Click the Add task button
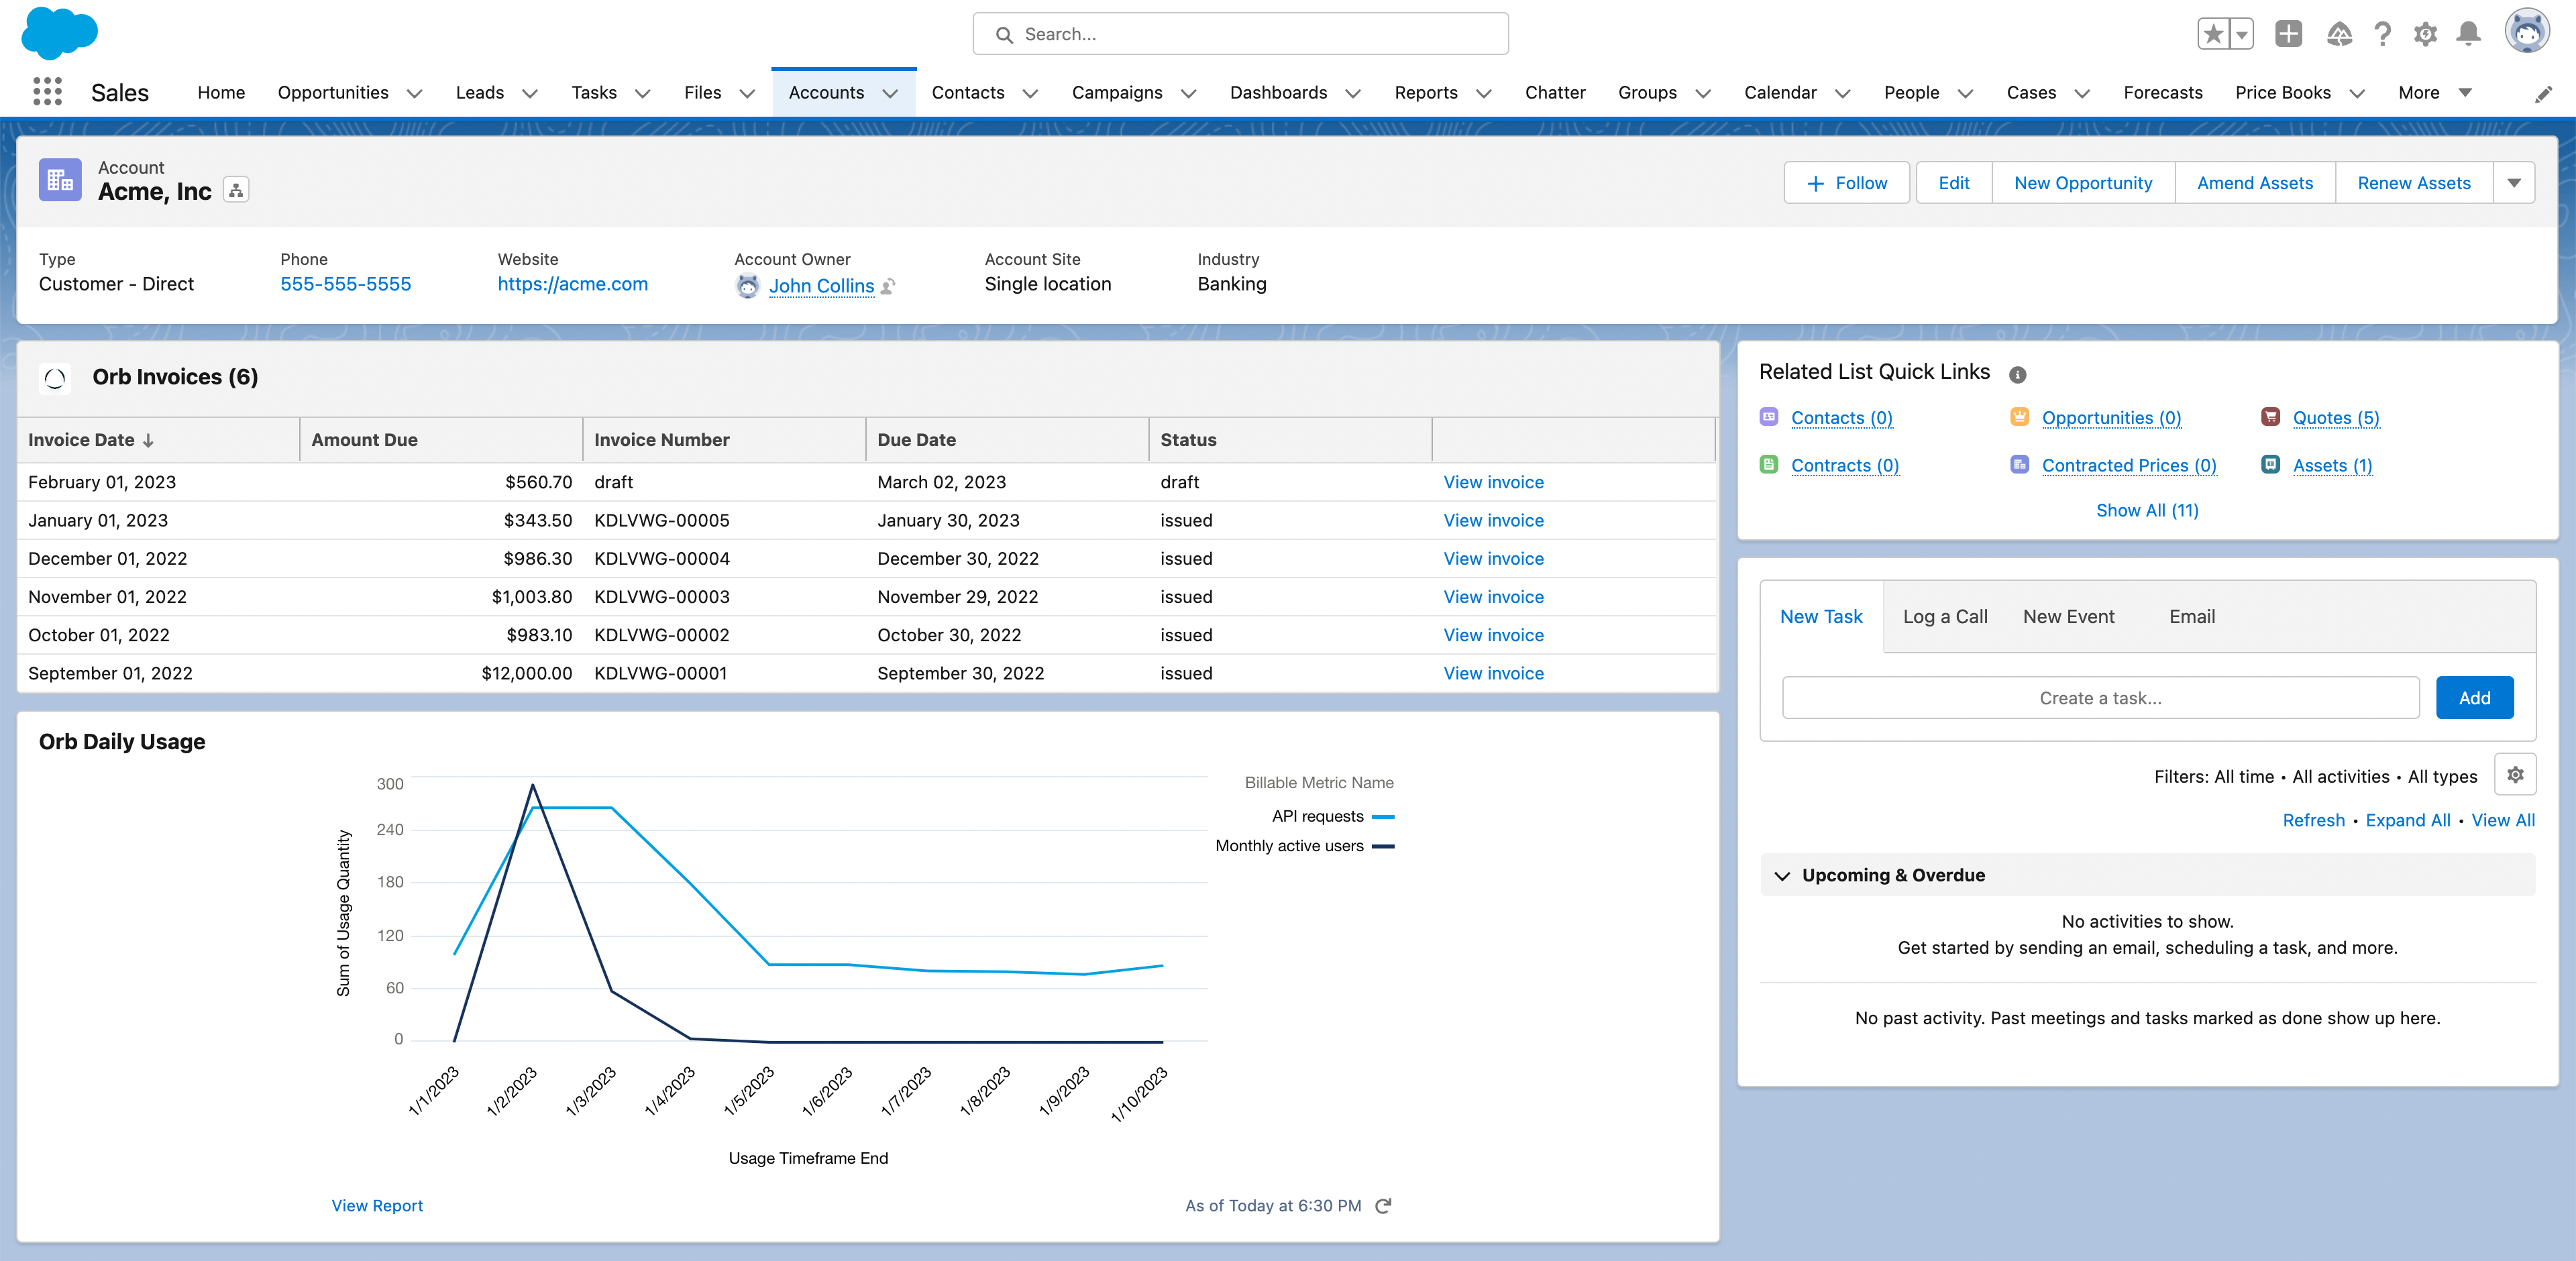Viewport: 2576px width, 1261px height. (2474, 698)
